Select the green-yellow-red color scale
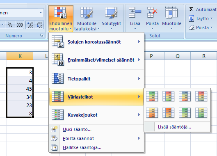Viewport: 217px width, 156px height. pyautogui.click(x=152, y=96)
